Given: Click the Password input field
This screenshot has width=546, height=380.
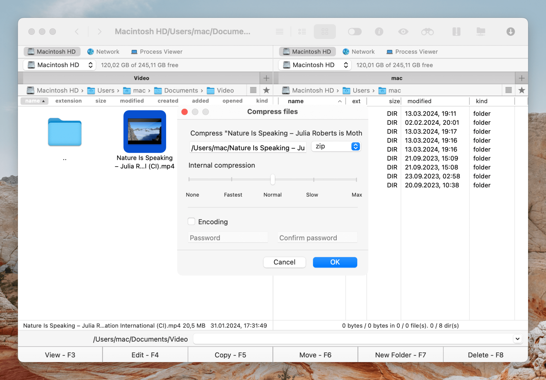Looking at the screenshot, I should tap(228, 237).
